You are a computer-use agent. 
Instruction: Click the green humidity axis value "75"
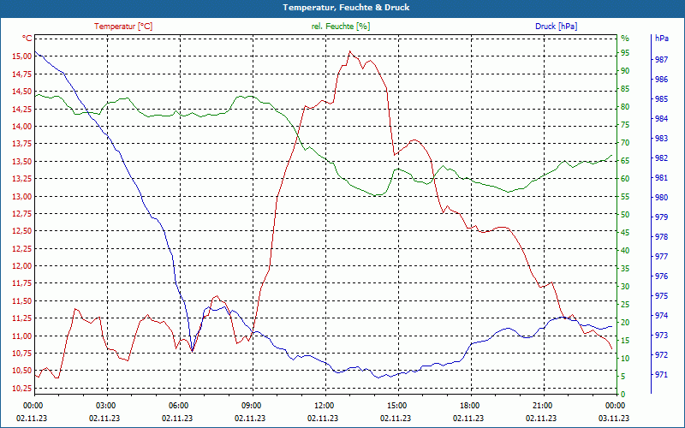point(625,125)
